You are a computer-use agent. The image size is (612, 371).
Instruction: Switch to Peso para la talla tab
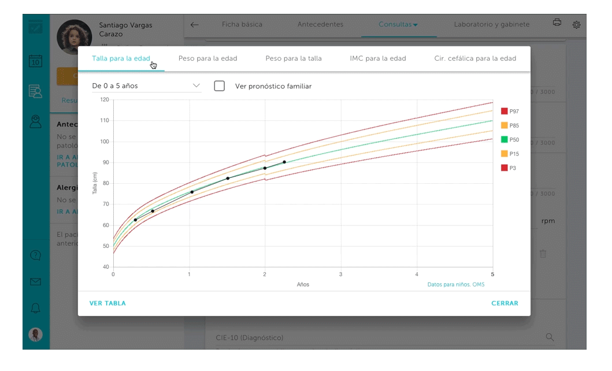pyautogui.click(x=294, y=58)
